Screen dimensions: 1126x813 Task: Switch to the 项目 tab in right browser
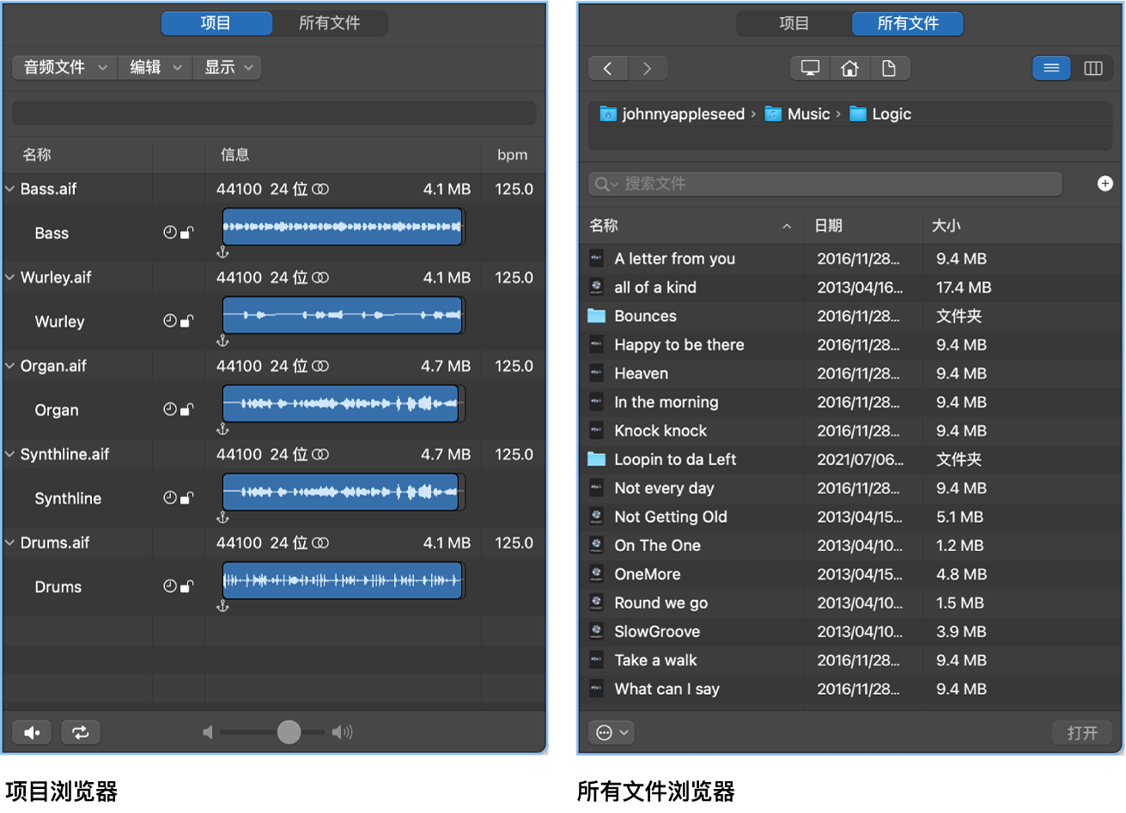coord(793,23)
